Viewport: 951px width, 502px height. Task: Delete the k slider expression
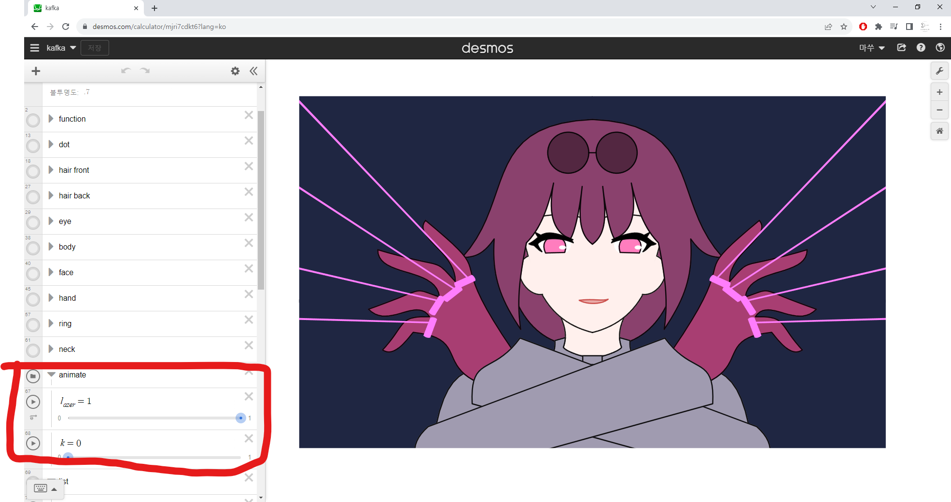coord(249,438)
